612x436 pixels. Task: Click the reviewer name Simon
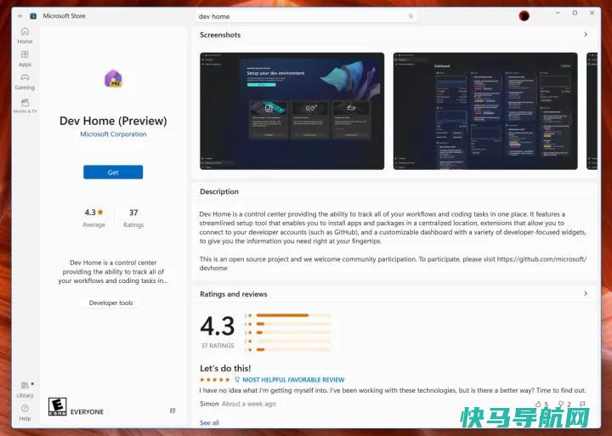(209, 404)
